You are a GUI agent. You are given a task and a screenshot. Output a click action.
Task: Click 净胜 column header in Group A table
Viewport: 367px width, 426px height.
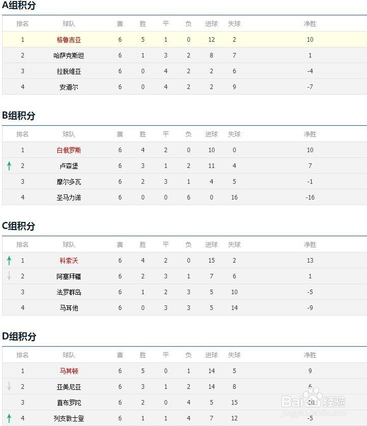point(310,24)
